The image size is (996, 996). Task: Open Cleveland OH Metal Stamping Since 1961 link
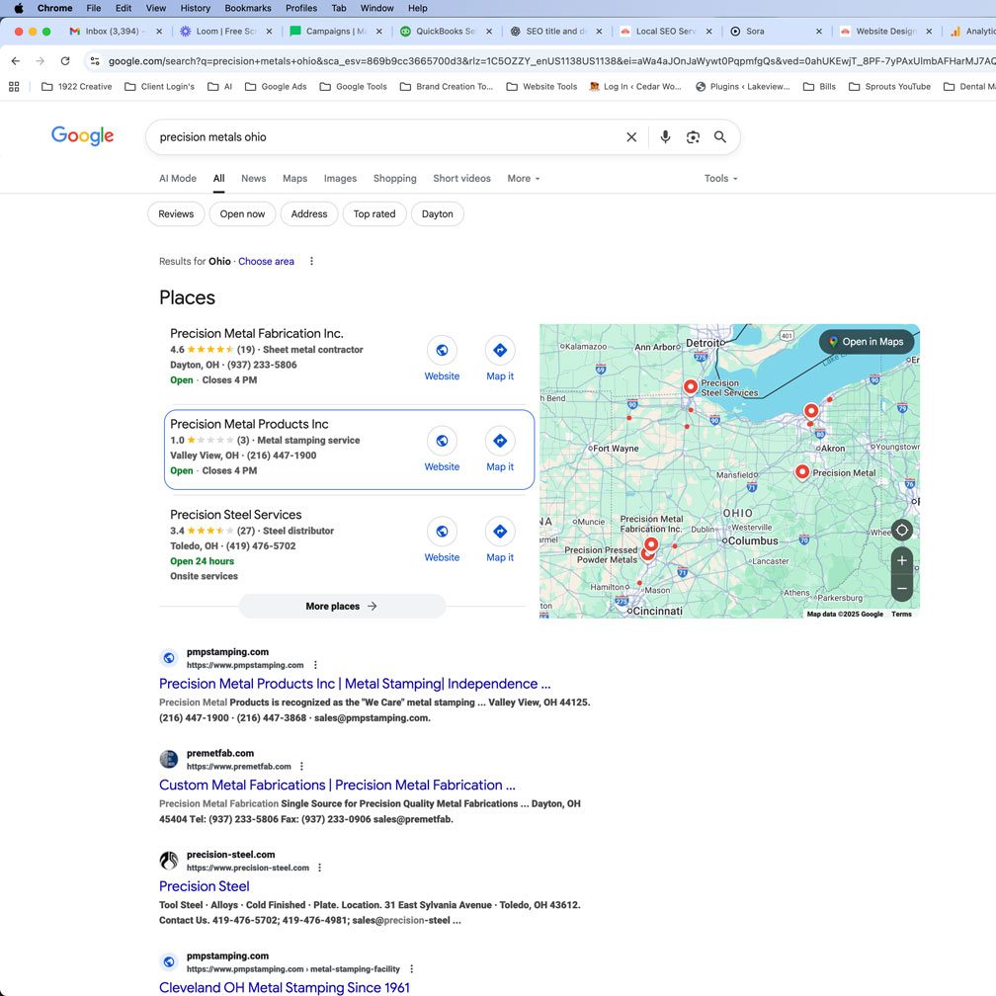(285, 988)
